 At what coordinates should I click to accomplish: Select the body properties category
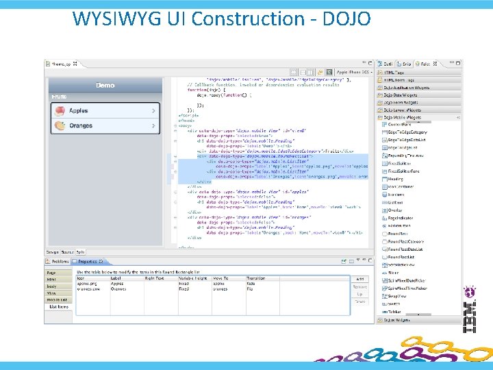tap(58, 286)
